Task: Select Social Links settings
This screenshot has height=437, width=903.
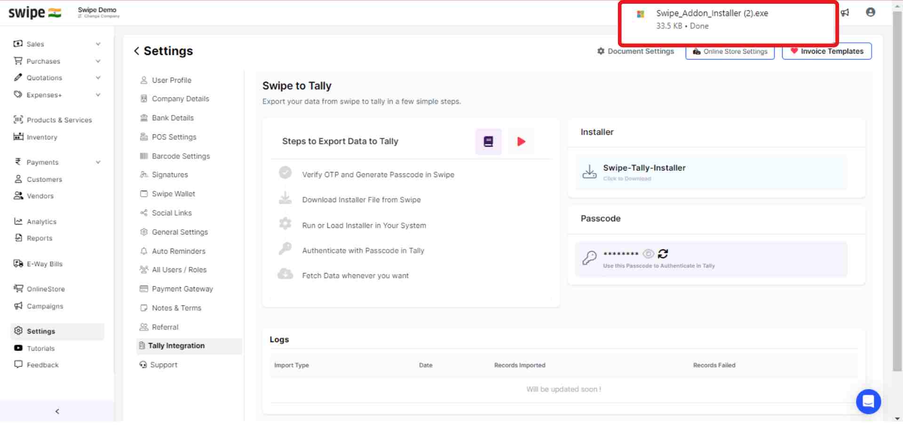Action: [166, 213]
